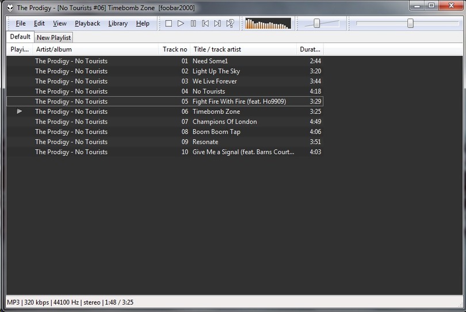Click track number 10 cell
The width and height of the screenshot is (466, 312).
click(185, 152)
